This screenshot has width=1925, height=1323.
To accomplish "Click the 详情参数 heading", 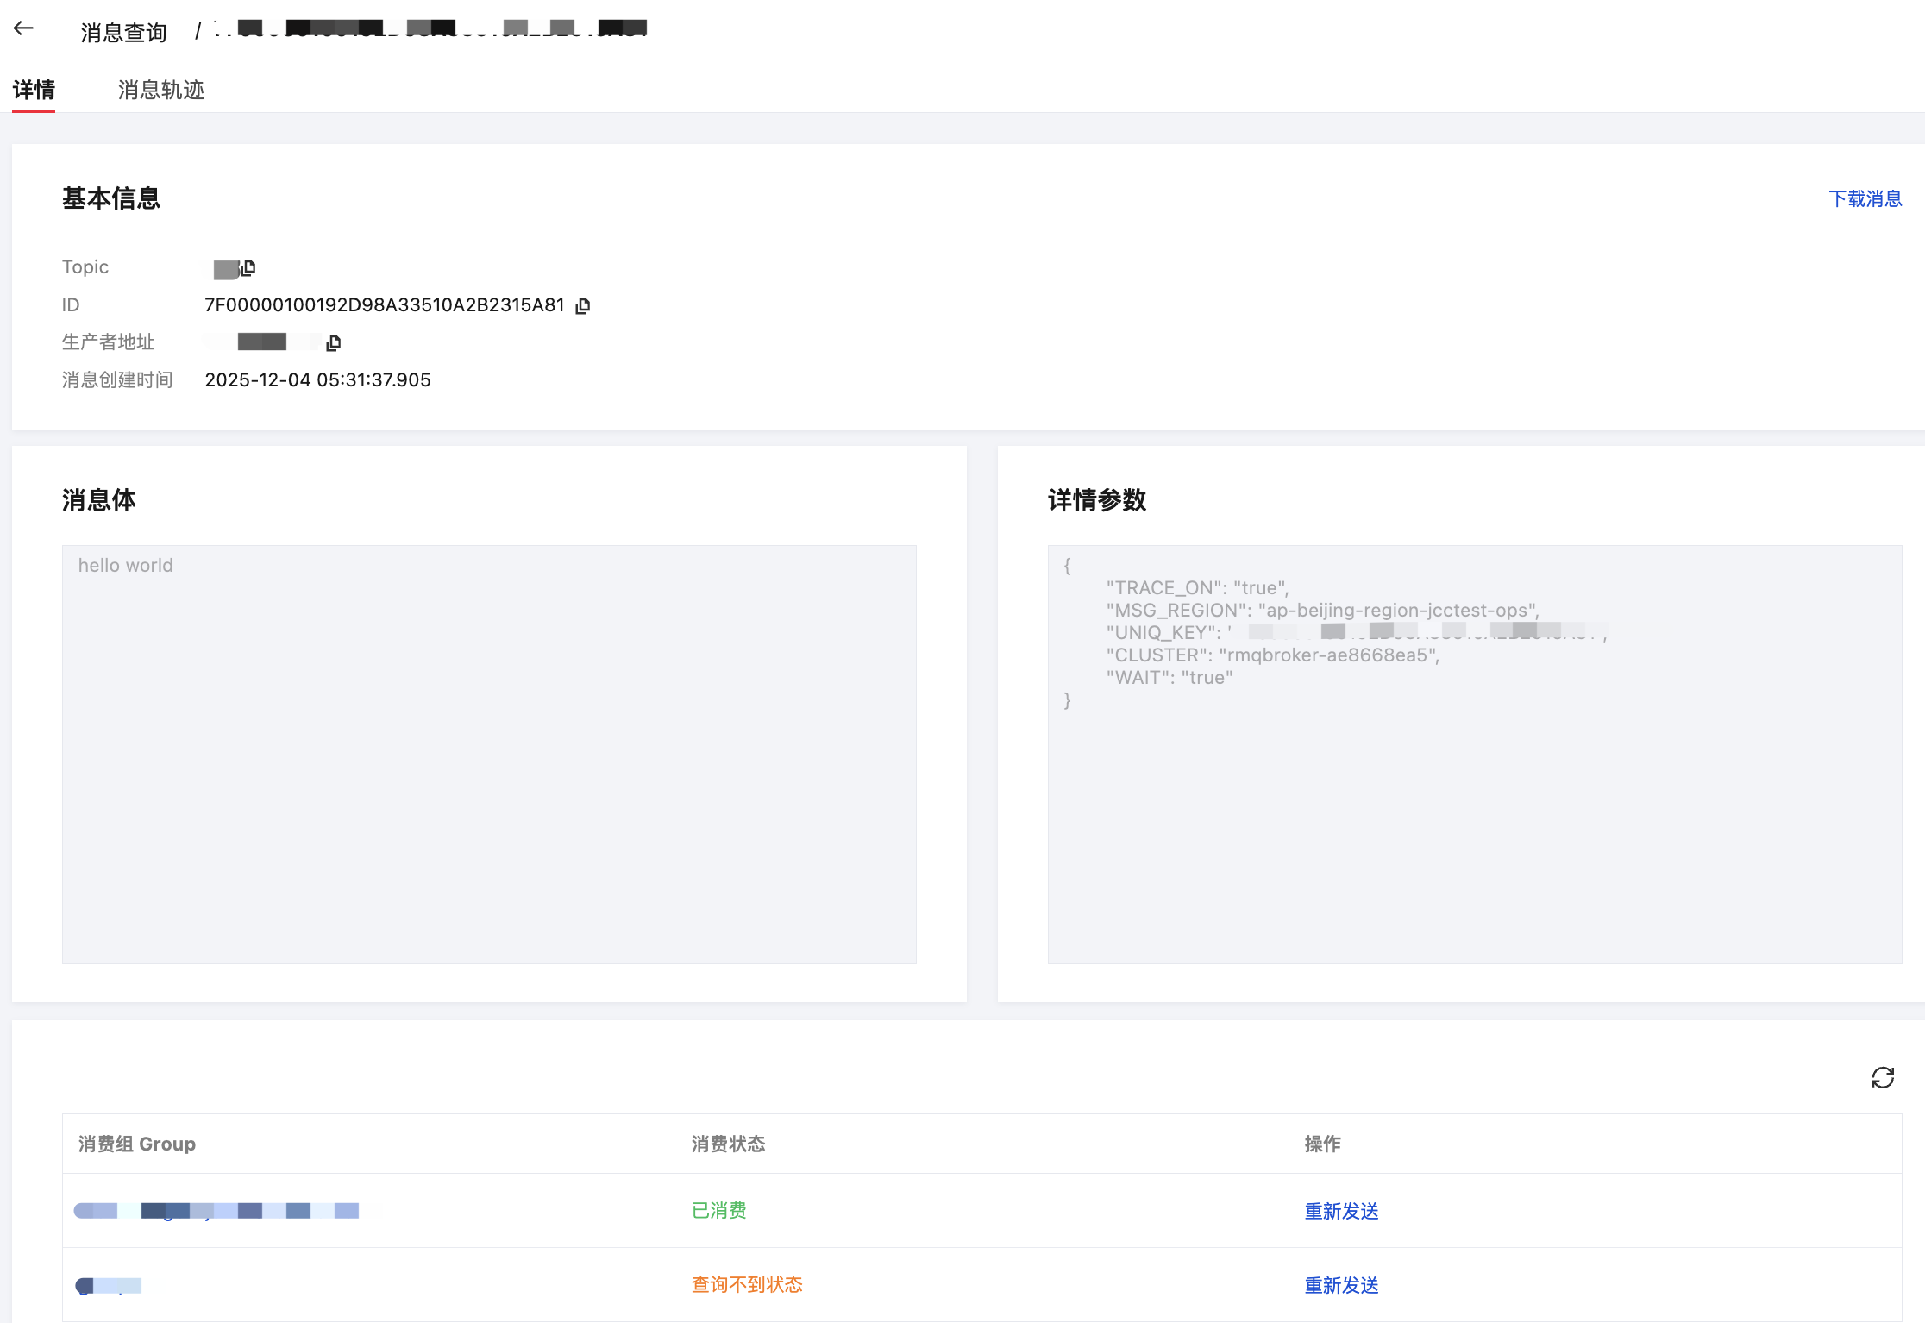I will tap(1097, 500).
